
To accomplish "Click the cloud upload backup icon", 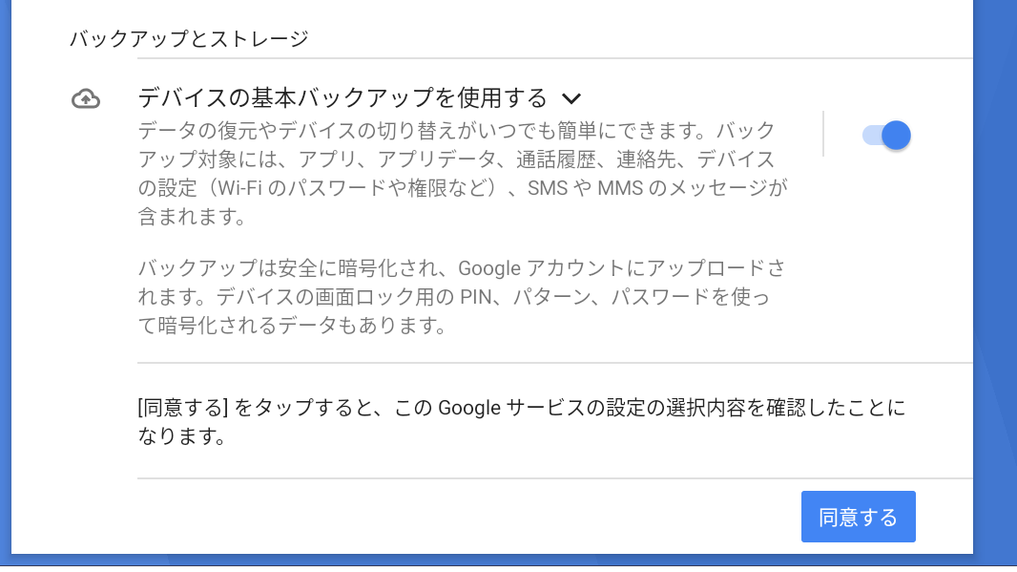I will pyautogui.click(x=86, y=98).
